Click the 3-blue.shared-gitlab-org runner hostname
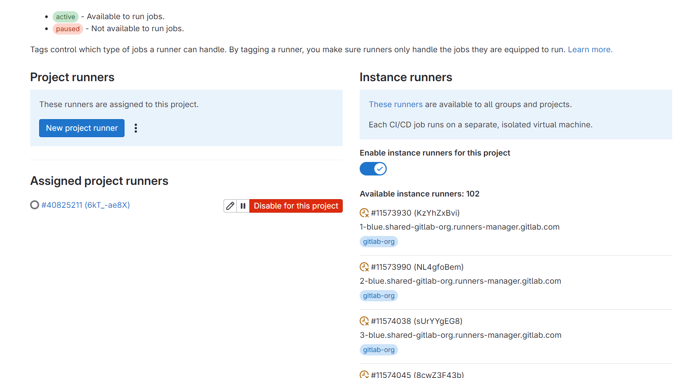Screen dimensions: 699x378 point(460,335)
